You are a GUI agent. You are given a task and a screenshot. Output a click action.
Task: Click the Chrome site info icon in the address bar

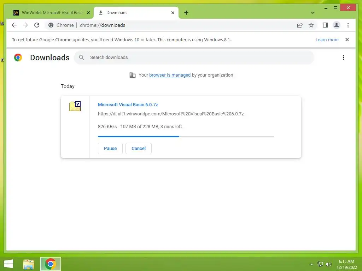51,25
